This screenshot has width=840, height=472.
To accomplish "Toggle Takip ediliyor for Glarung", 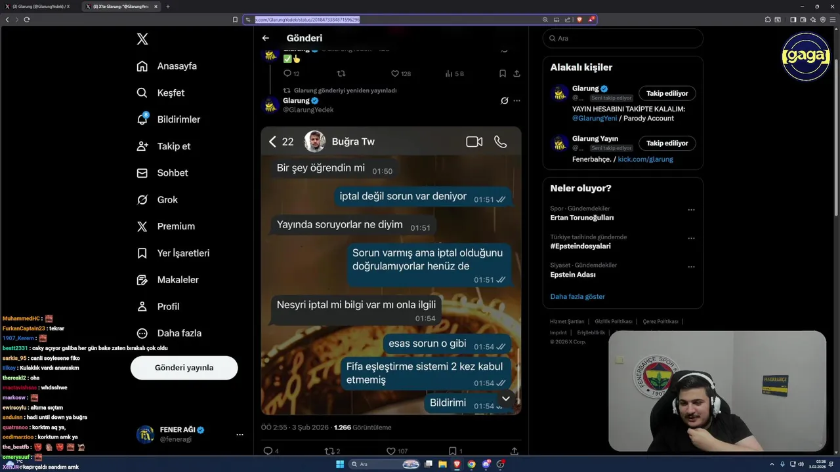I will pyautogui.click(x=667, y=94).
